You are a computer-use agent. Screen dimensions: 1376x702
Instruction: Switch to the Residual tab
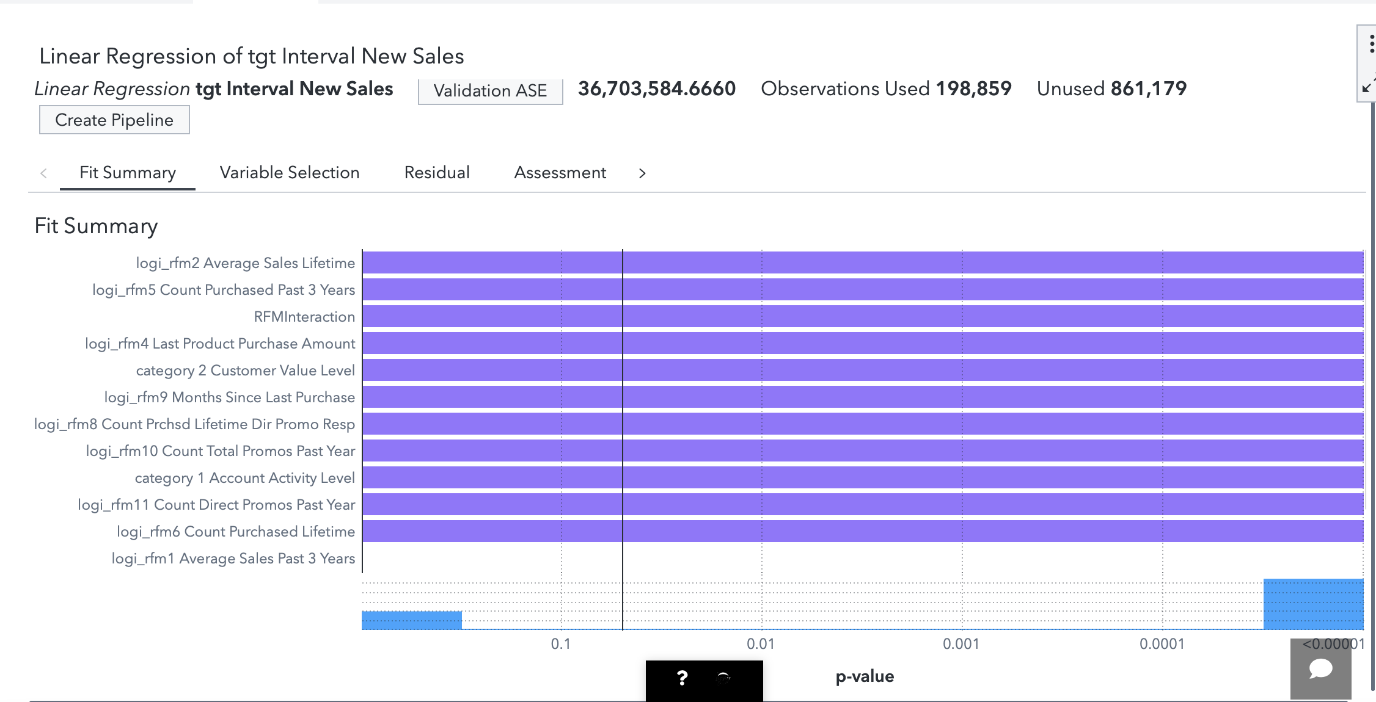(437, 173)
